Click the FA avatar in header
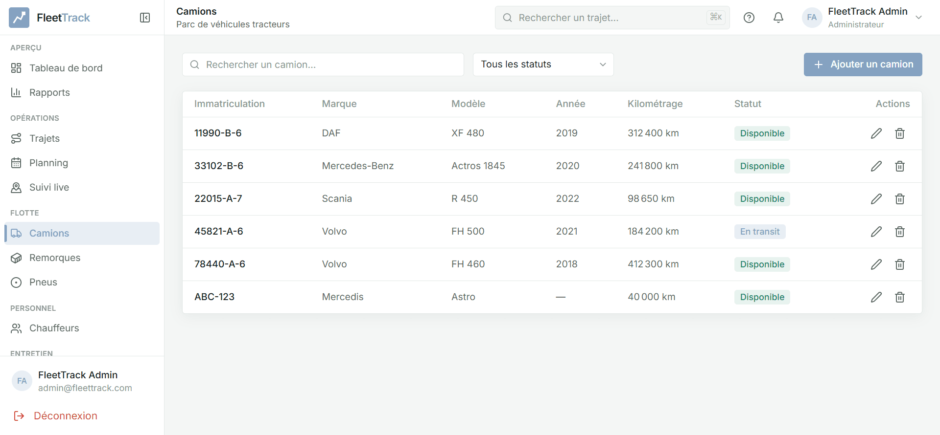 pyautogui.click(x=812, y=18)
